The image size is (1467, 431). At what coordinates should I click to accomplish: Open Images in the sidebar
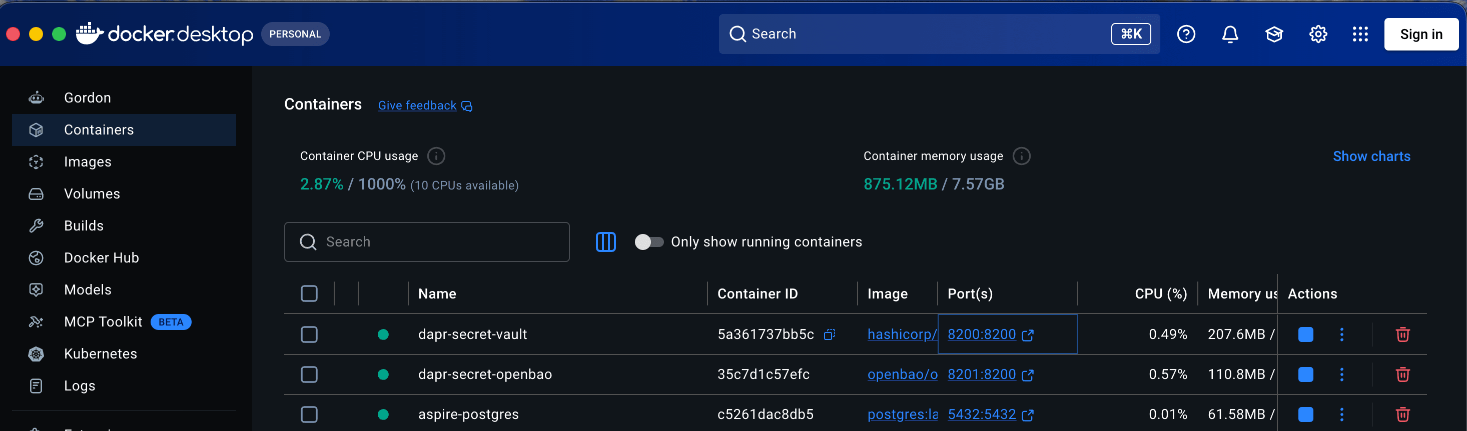124,161
